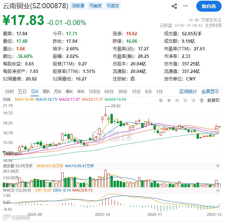Viewport: 225px width, 222px height.
Task: Click the 2025-10 date axis label
Action: (102, 214)
